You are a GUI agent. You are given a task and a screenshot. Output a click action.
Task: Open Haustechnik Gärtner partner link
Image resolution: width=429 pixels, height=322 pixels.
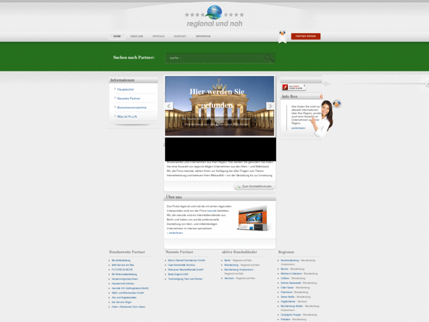pyautogui.click(x=123, y=284)
